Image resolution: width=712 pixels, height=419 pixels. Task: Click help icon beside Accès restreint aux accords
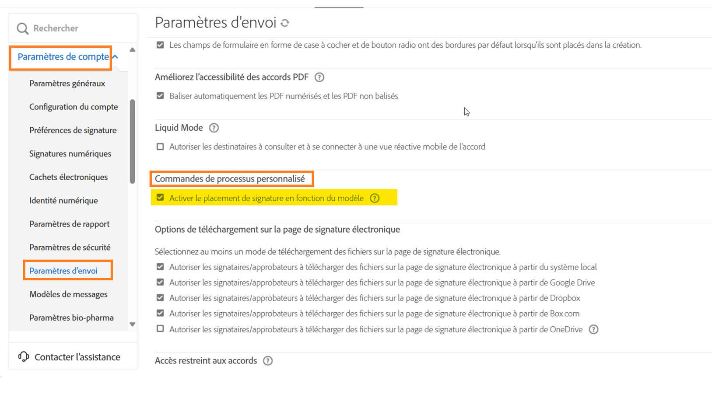click(x=268, y=361)
